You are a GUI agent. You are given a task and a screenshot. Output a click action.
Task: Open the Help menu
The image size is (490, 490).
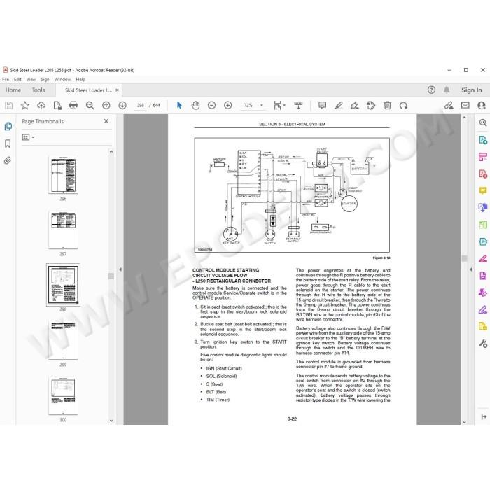point(80,79)
